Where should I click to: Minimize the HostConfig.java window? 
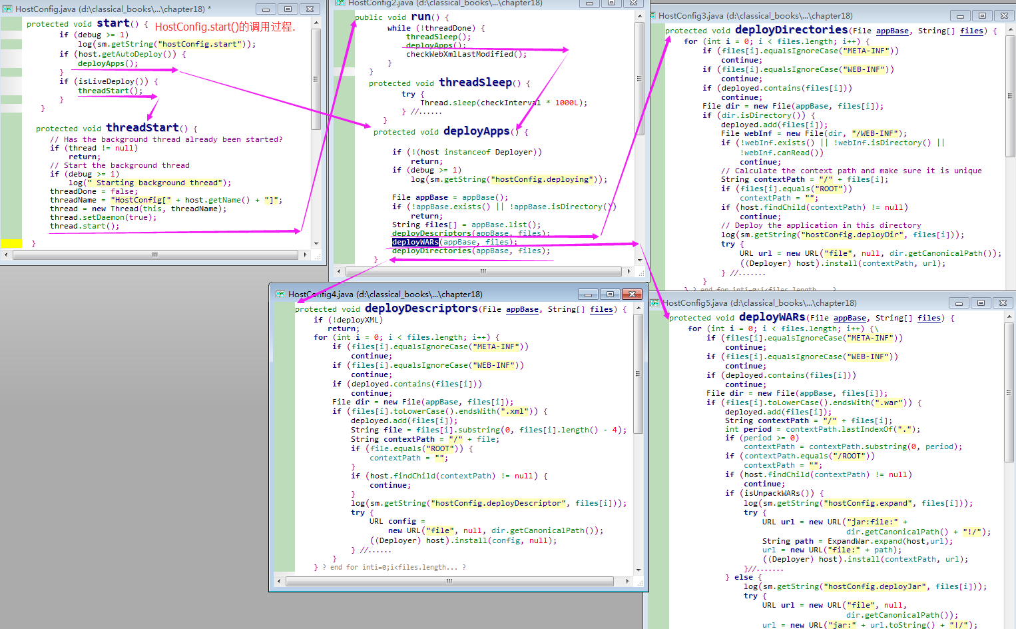[266, 9]
